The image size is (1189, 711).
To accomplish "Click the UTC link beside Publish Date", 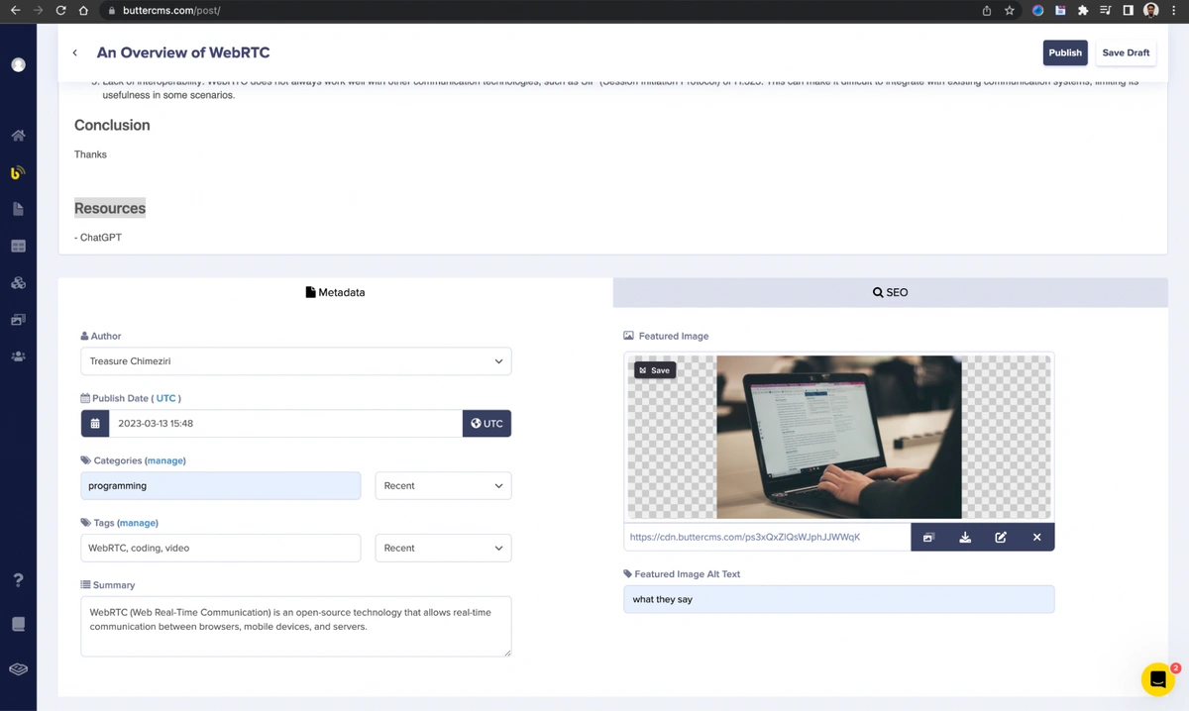I will [x=165, y=398].
